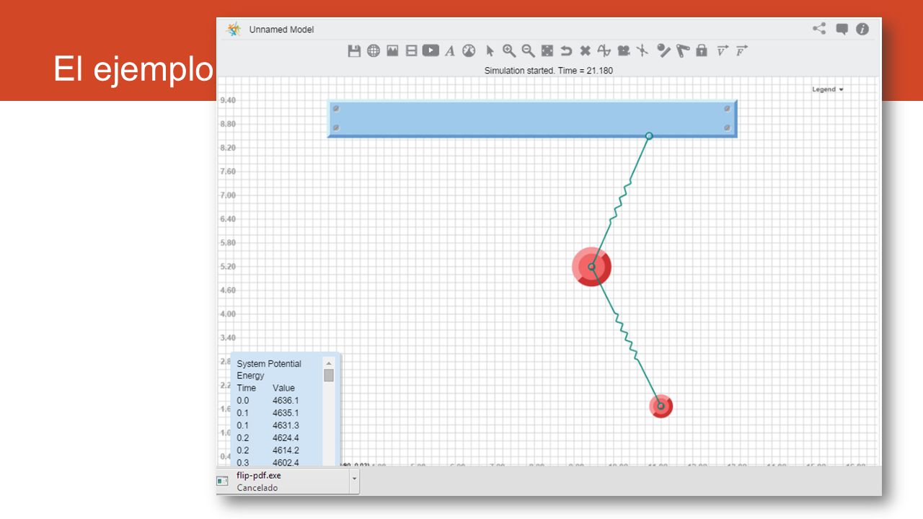Click the energy panel scrollbar thumb
Image resolution: width=923 pixels, height=519 pixels.
click(x=329, y=376)
